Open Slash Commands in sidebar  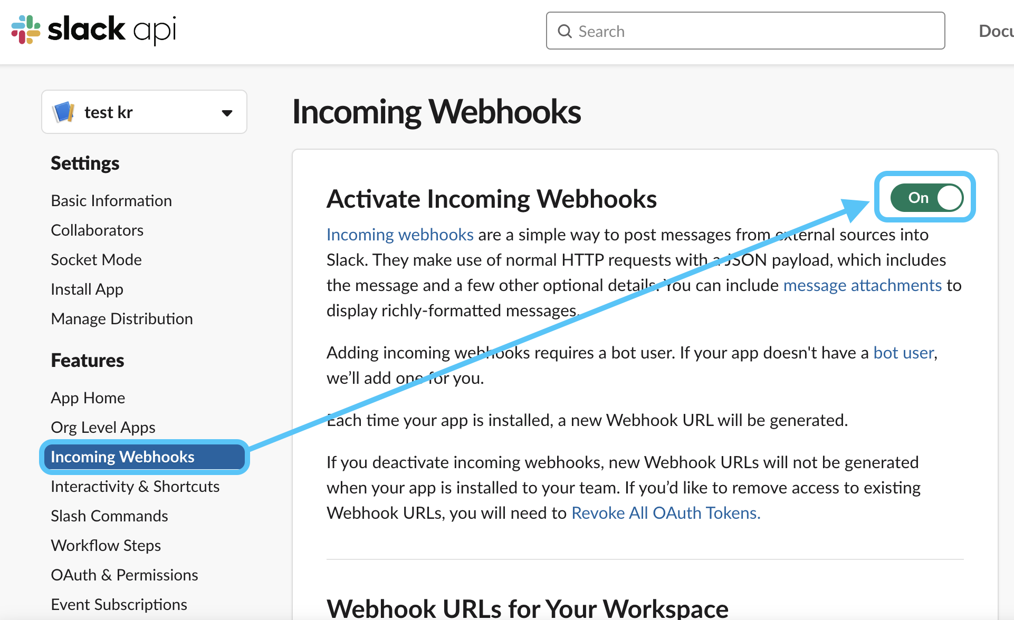[109, 516]
